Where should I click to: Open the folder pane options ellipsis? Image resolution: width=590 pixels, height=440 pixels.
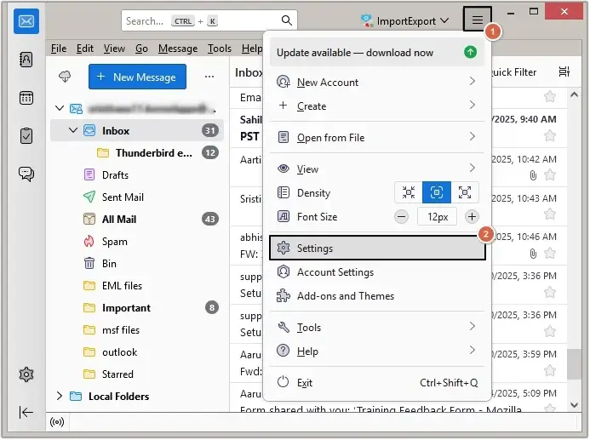coord(209,77)
